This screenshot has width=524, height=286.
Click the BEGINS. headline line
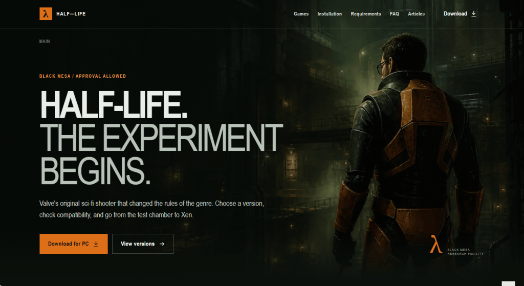(95, 171)
